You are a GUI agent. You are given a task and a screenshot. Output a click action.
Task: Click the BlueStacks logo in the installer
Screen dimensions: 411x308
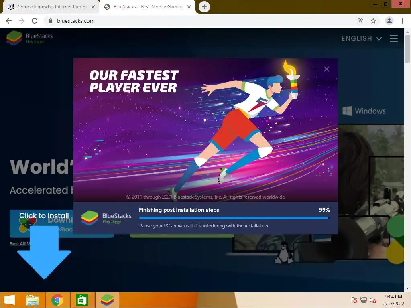106,218
